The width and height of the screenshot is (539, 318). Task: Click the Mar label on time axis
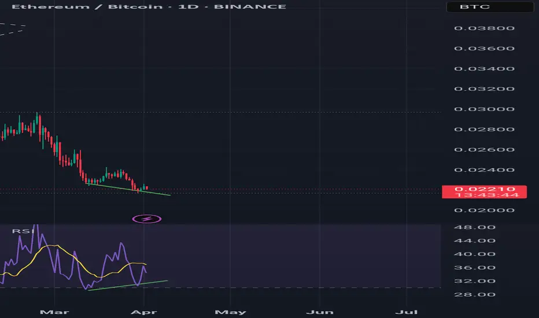pos(54,312)
